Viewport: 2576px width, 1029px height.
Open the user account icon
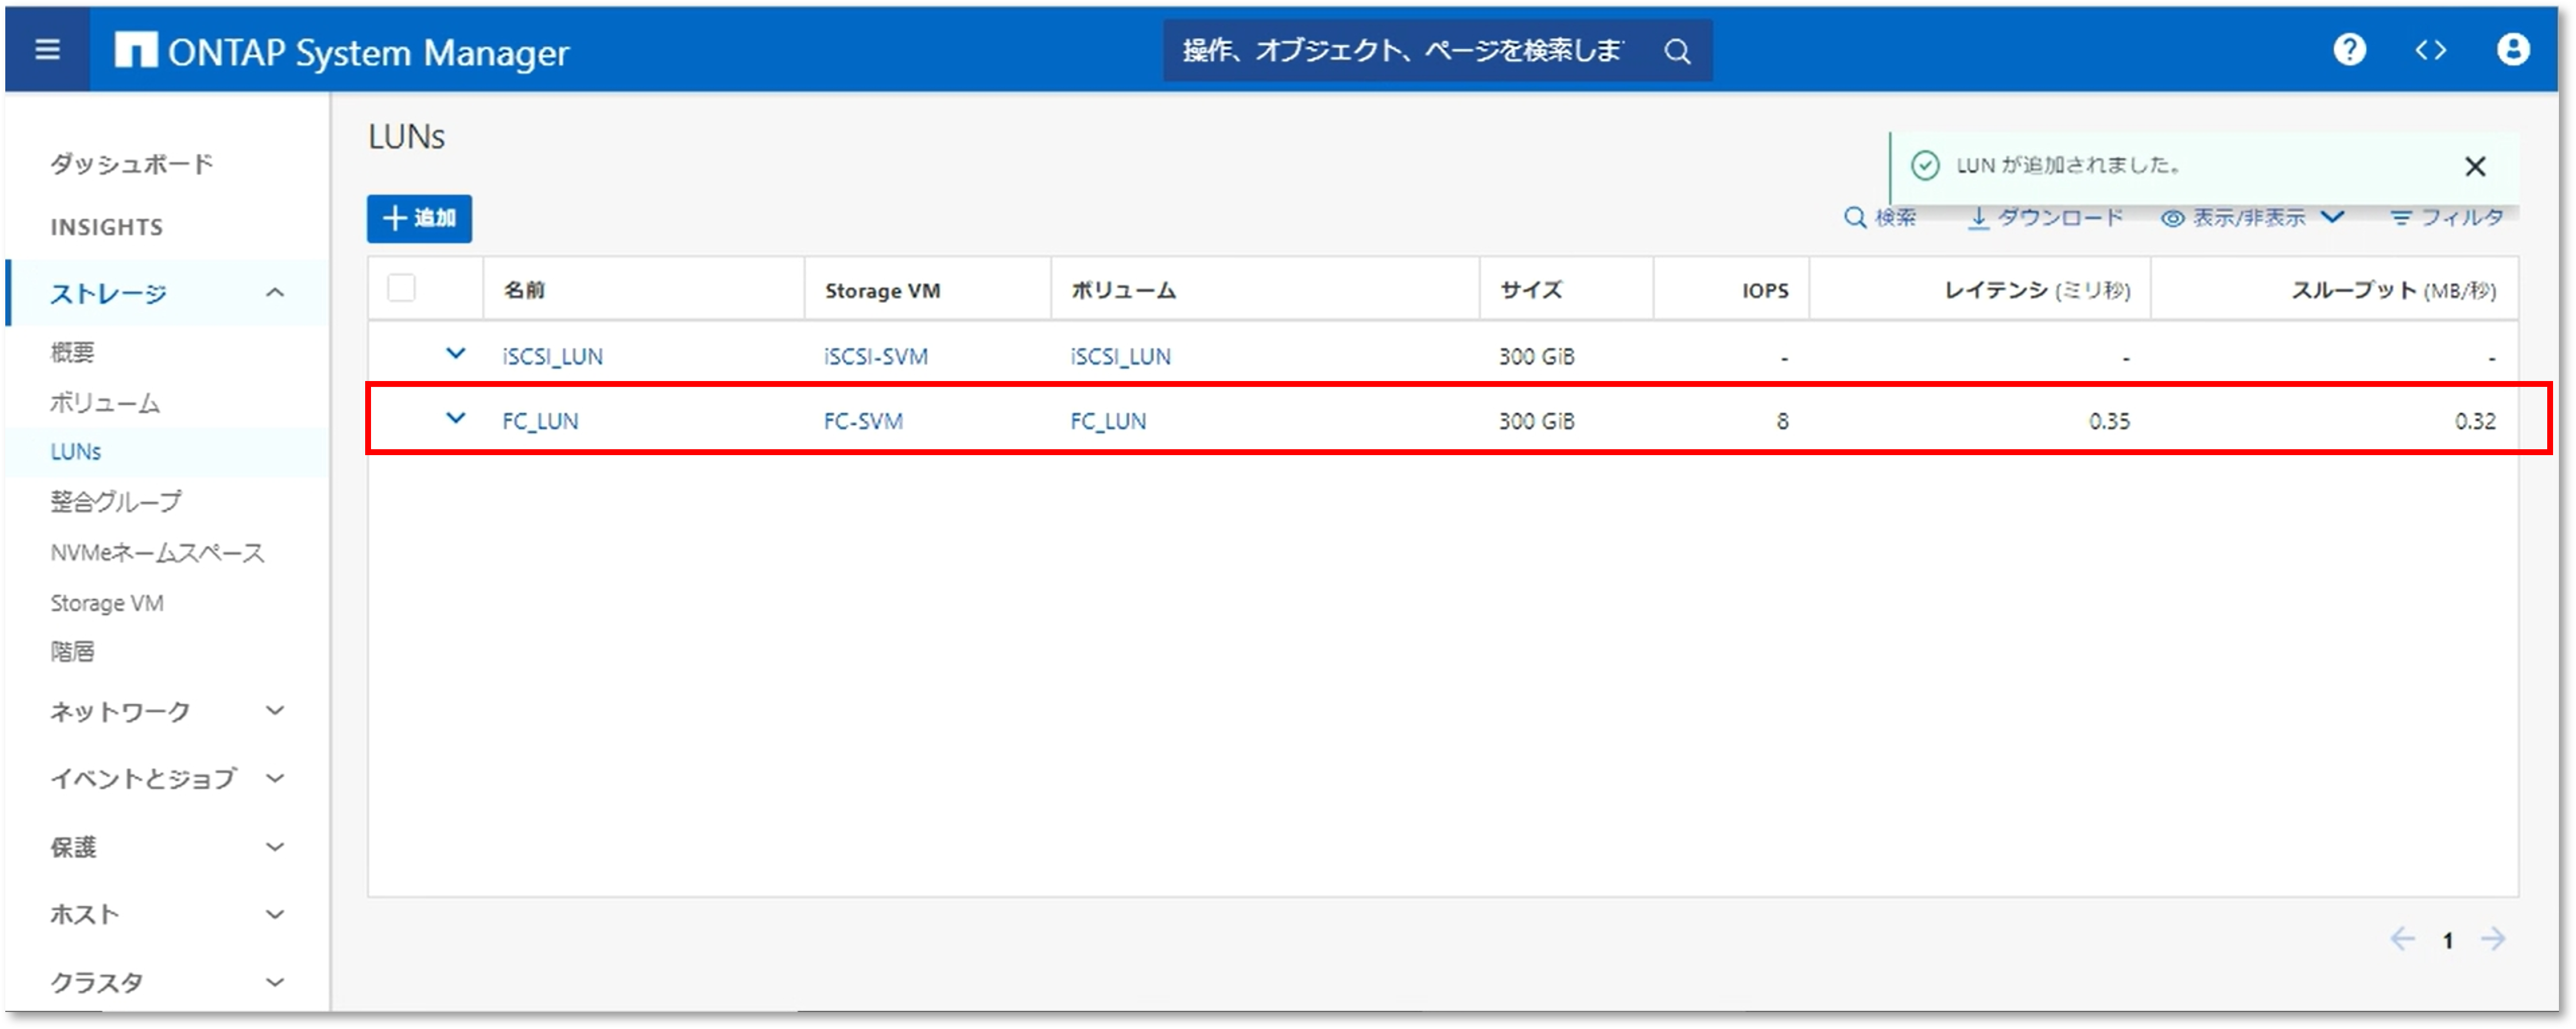[x=2513, y=49]
